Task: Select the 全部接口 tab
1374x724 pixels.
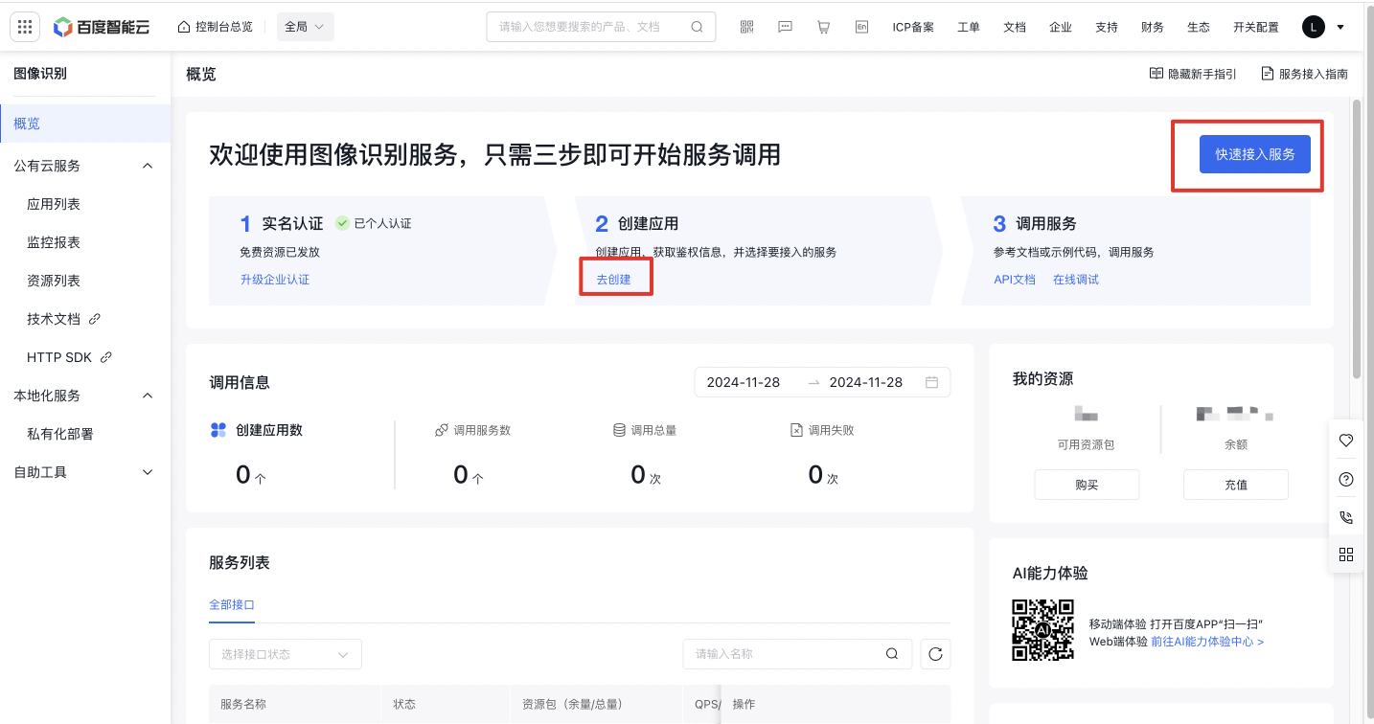Action: (232, 605)
